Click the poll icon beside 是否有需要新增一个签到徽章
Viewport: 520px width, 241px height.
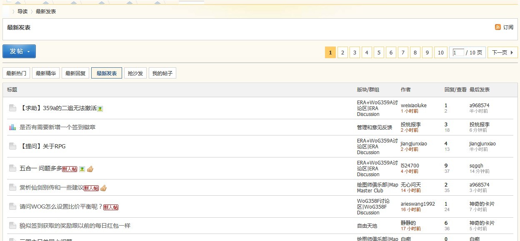pyautogui.click(x=12, y=127)
